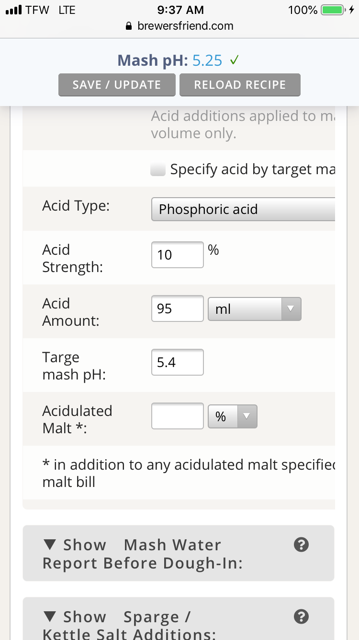Screen dimensions: 359x640
Task: Tap the green checkmark next to Mash pH
Action: point(234,60)
